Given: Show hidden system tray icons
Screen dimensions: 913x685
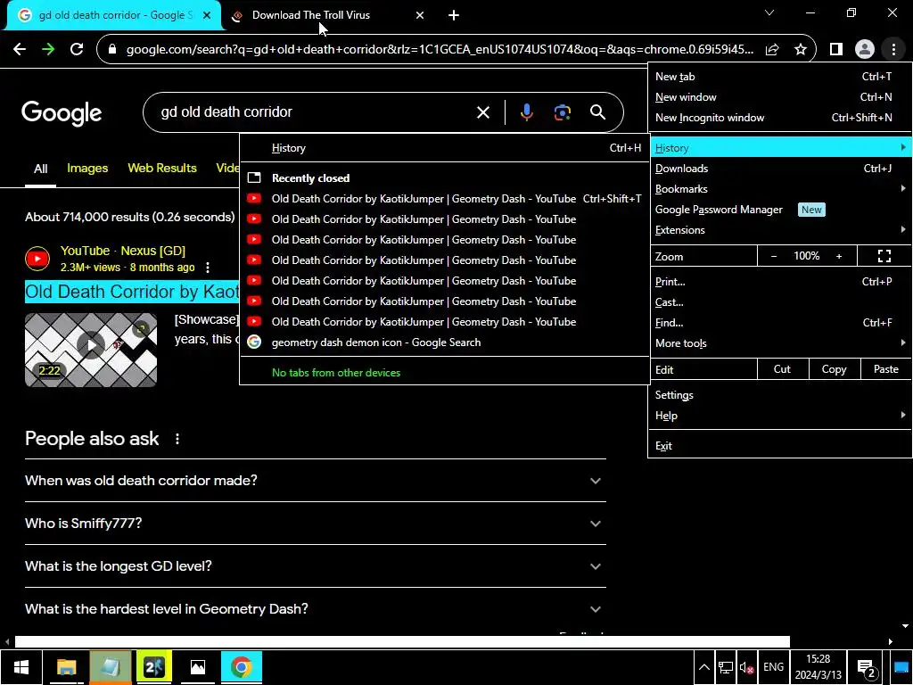Looking at the screenshot, I should pos(704,667).
